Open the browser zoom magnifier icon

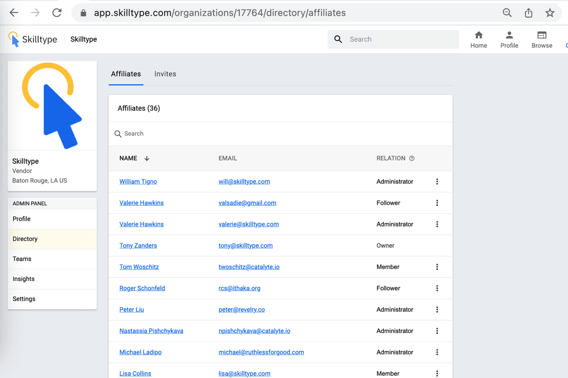coord(507,13)
